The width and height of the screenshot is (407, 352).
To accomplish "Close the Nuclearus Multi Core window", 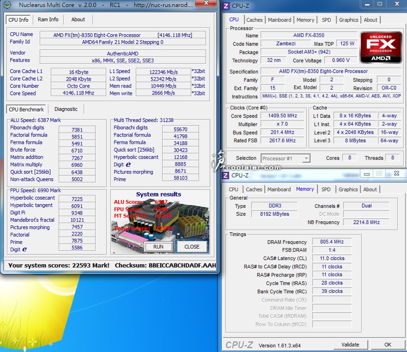I will pos(206,3).
